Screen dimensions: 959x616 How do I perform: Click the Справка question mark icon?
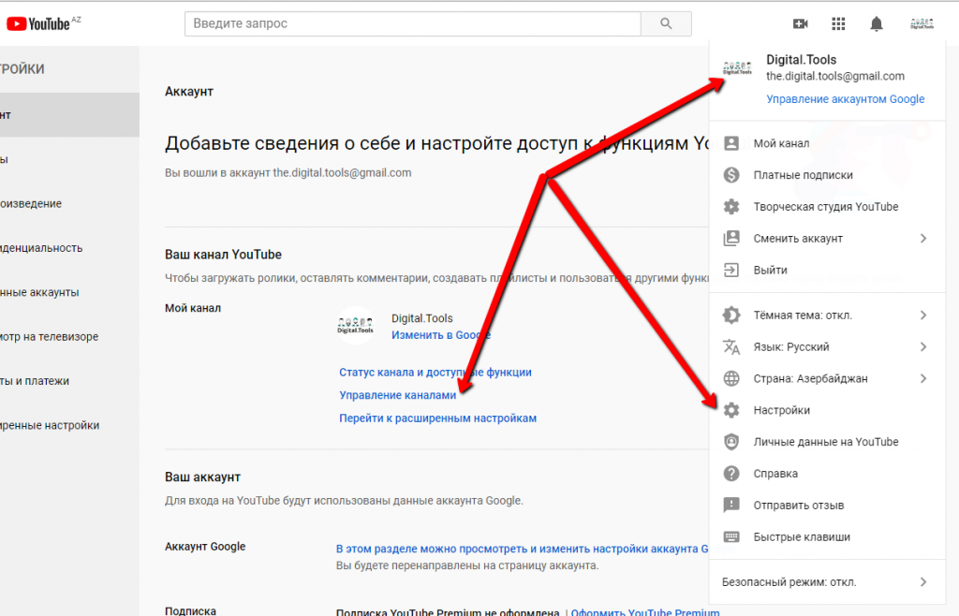[731, 474]
